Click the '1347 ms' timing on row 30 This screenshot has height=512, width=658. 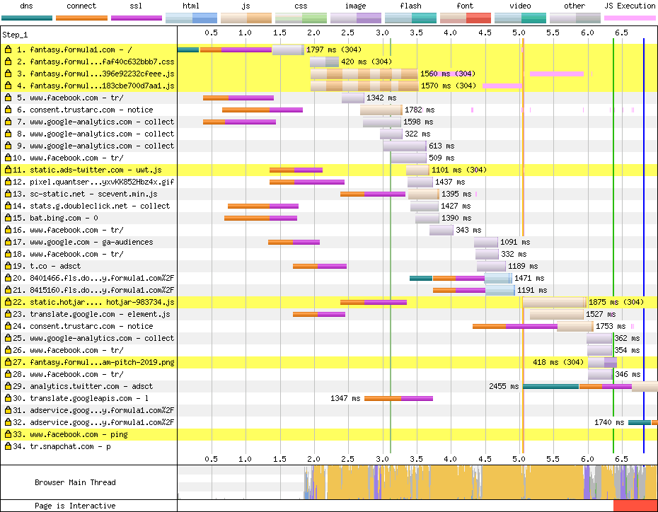click(345, 398)
